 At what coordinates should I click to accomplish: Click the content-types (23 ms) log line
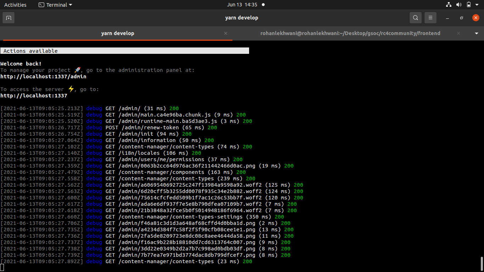coord(126,261)
